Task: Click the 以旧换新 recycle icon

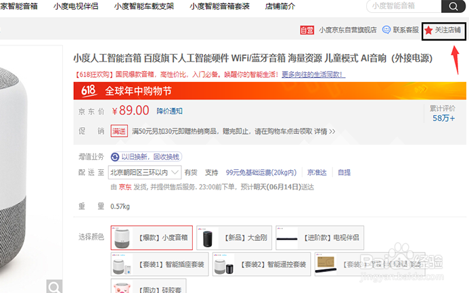Action: pyautogui.click(x=115, y=157)
